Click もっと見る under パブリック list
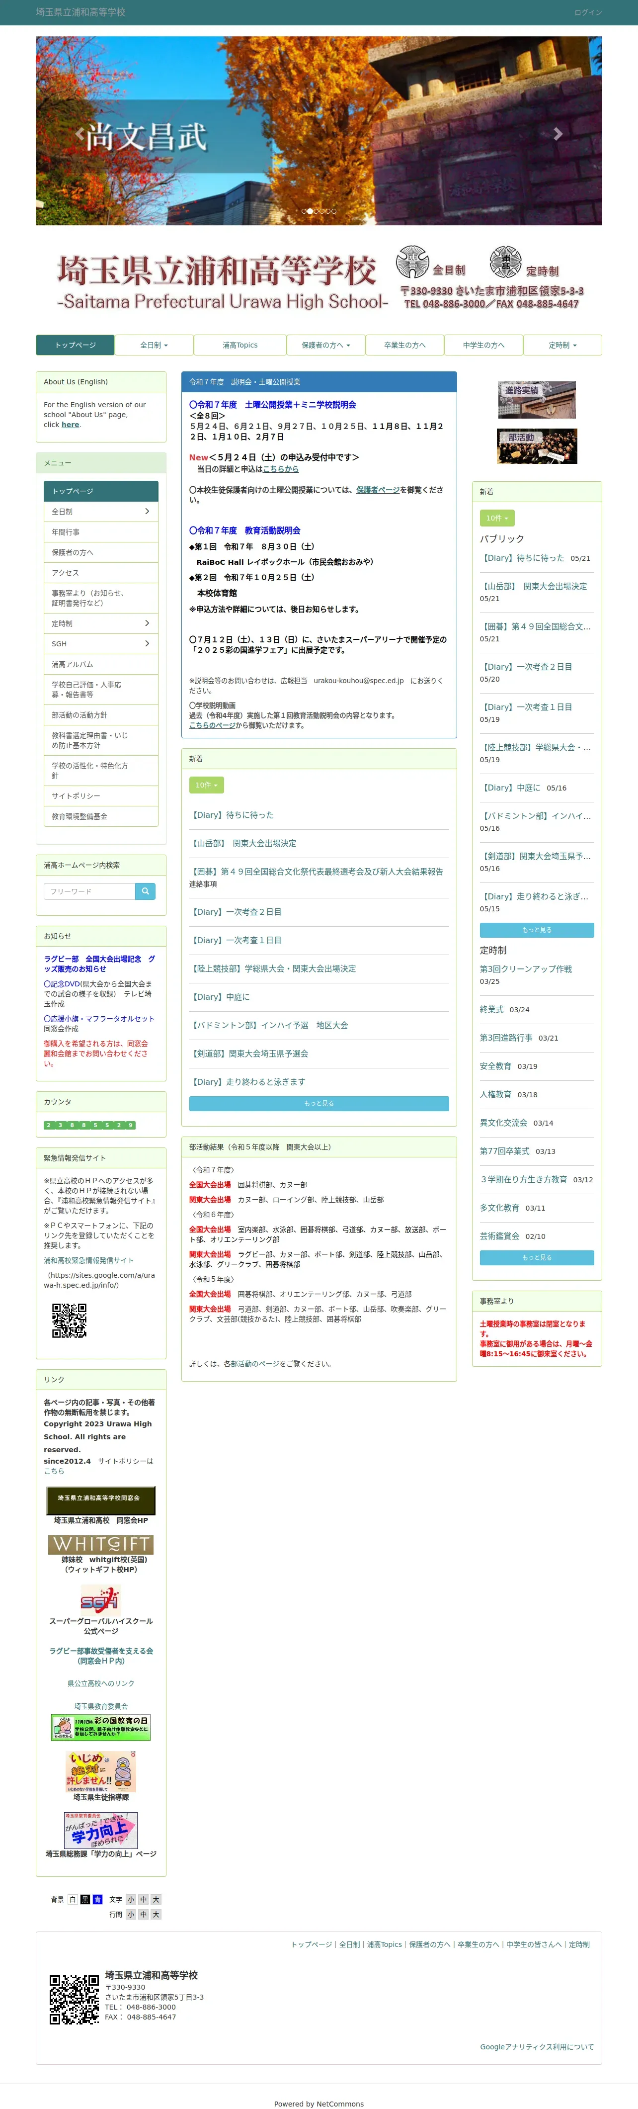638x2109 pixels. 537,929
